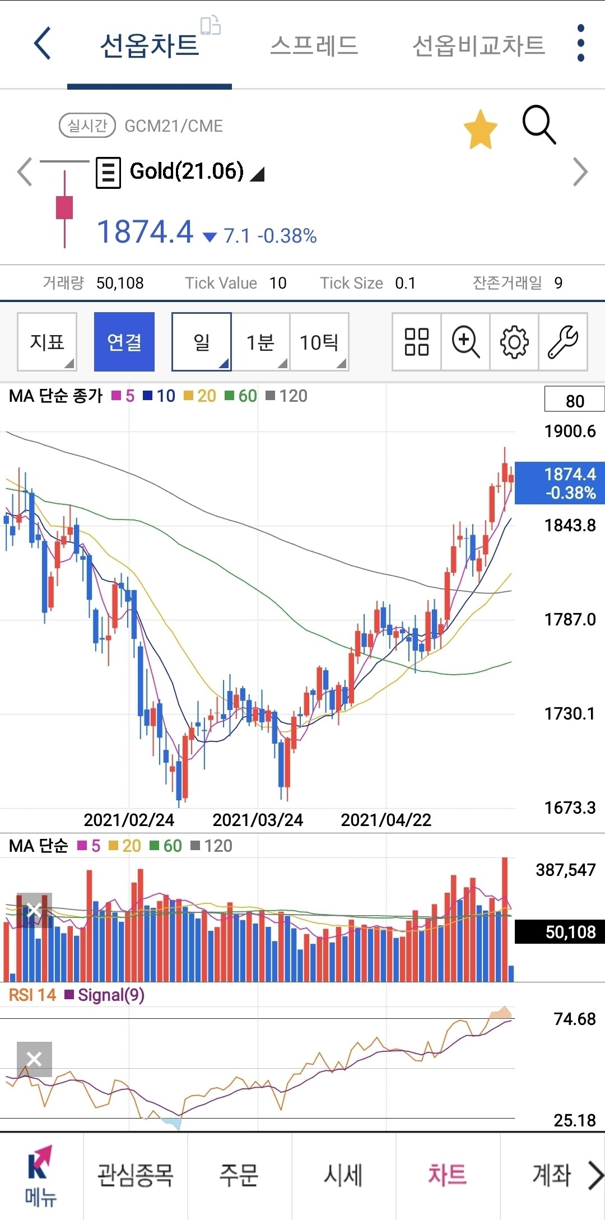This screenshot has width=605, height=1220.
Task: Open the three-dot overflow menu
Action: tap(580, 43)
